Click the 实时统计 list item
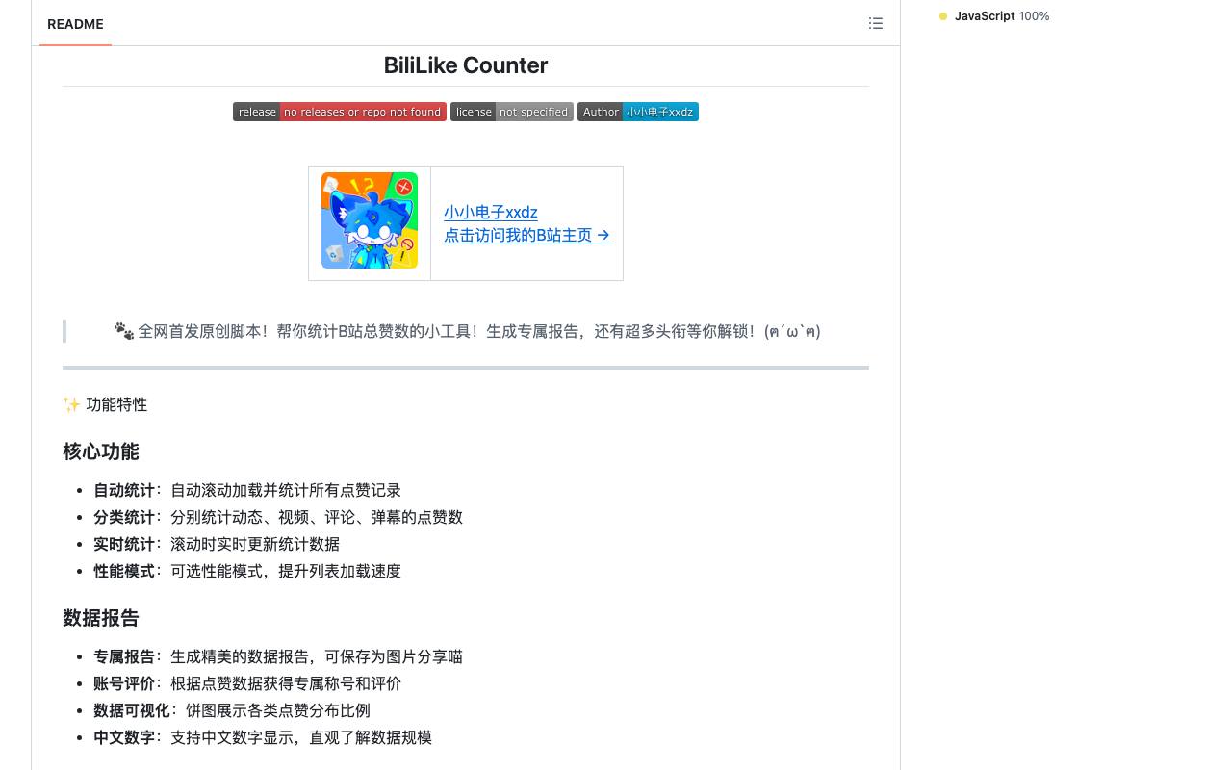This screenshot has width=1232, height=770. click(217, 544)
